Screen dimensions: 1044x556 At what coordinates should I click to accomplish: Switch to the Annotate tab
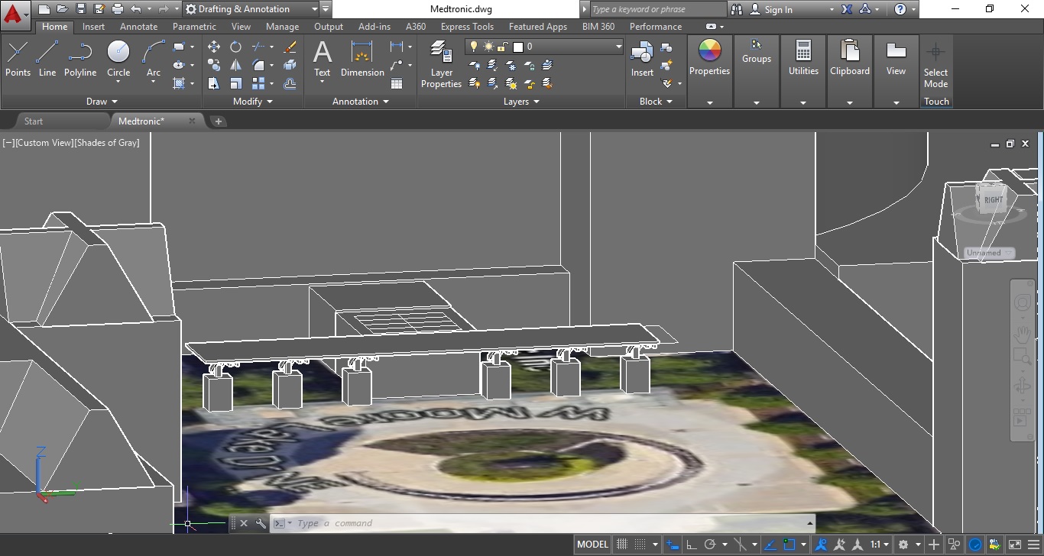click(138, 26)
